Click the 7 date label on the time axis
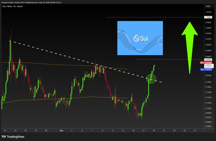Screen dimensions: 216x141 click(92, 131)
